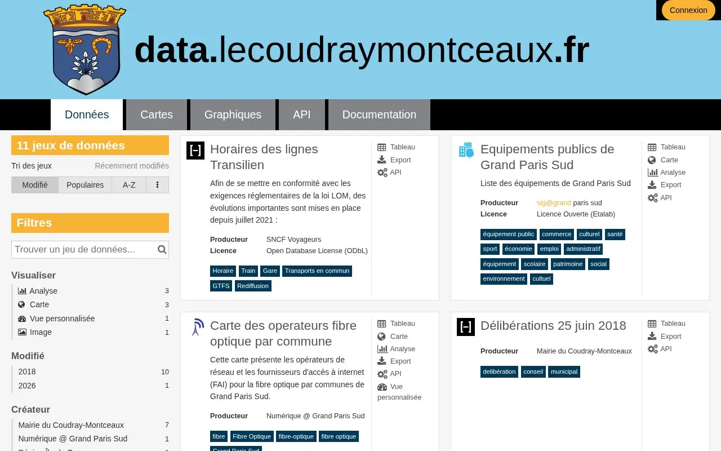Filter by creator Mairie du Coudray-Montceaux
This screenshot has height=451, width=721.
pos(94,425)
